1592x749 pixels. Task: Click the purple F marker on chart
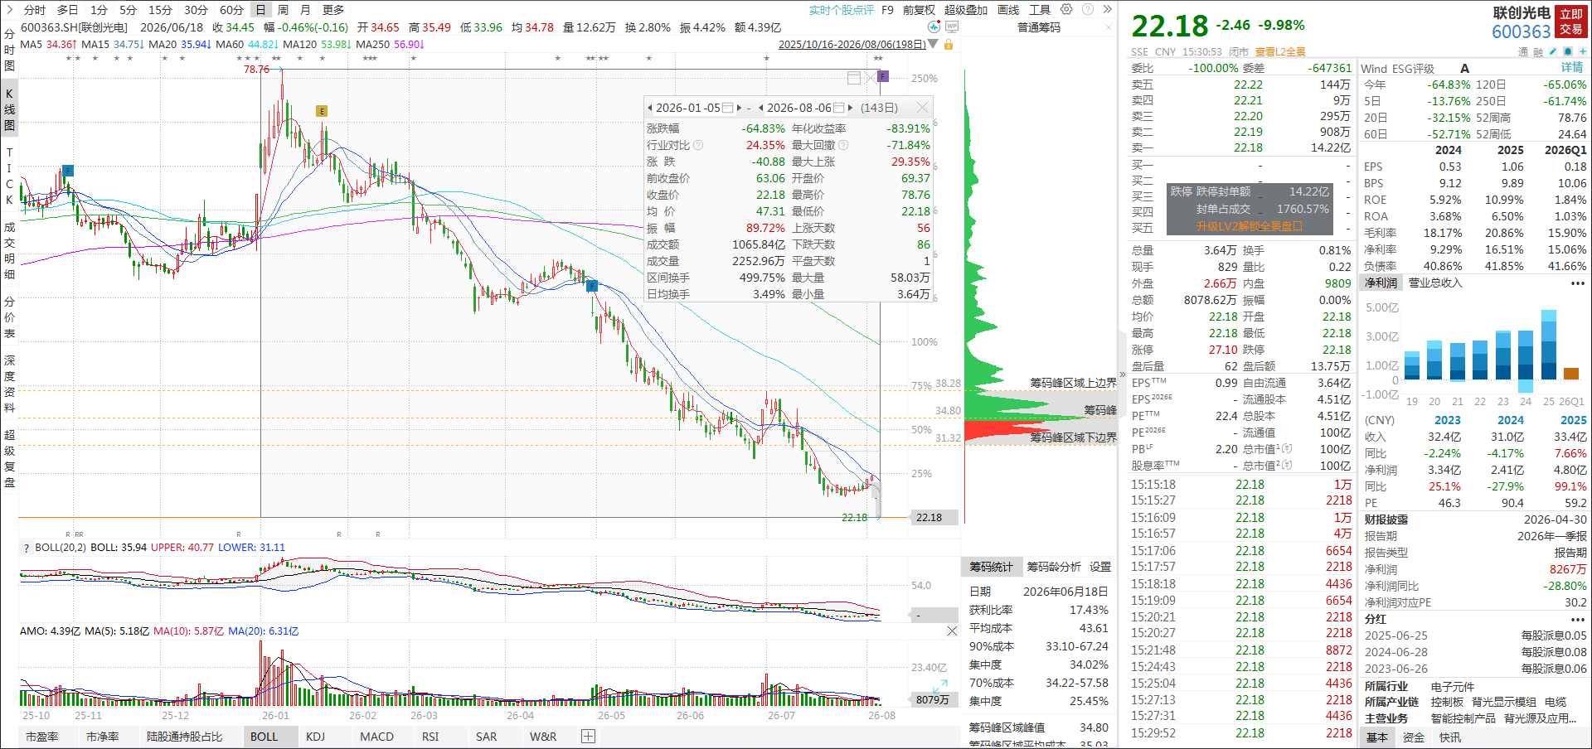point(883,76)
